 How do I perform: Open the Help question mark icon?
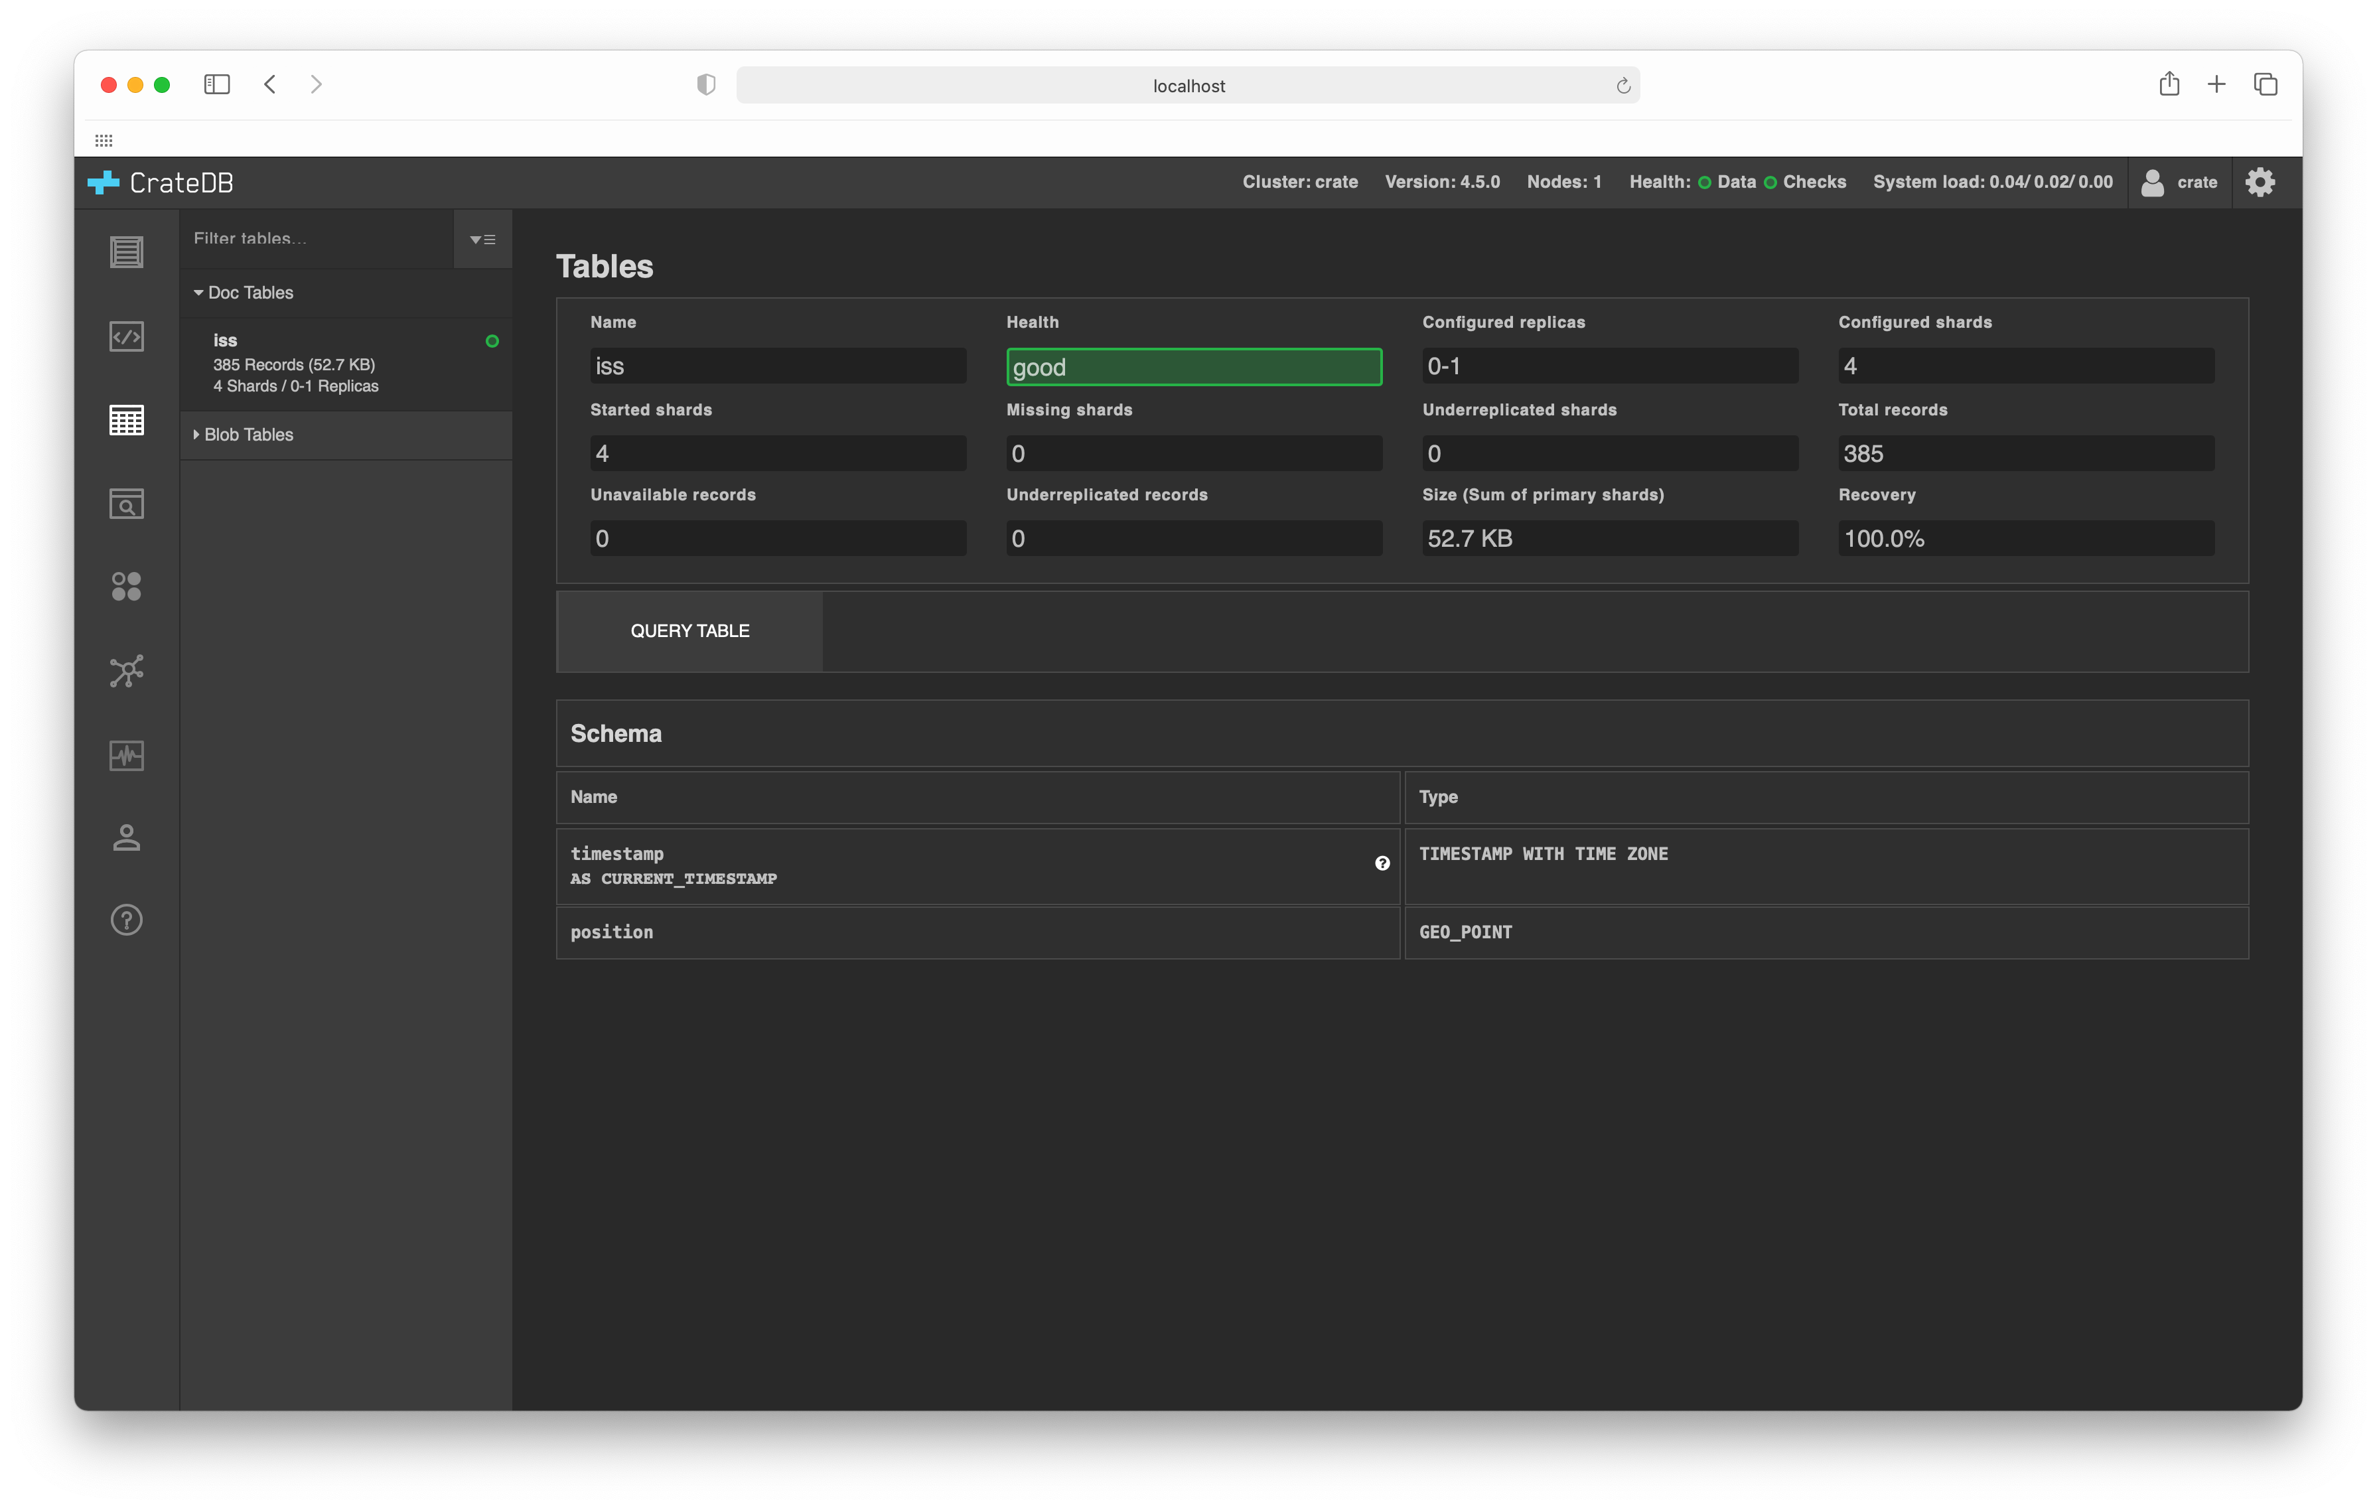tap(126, 920)
